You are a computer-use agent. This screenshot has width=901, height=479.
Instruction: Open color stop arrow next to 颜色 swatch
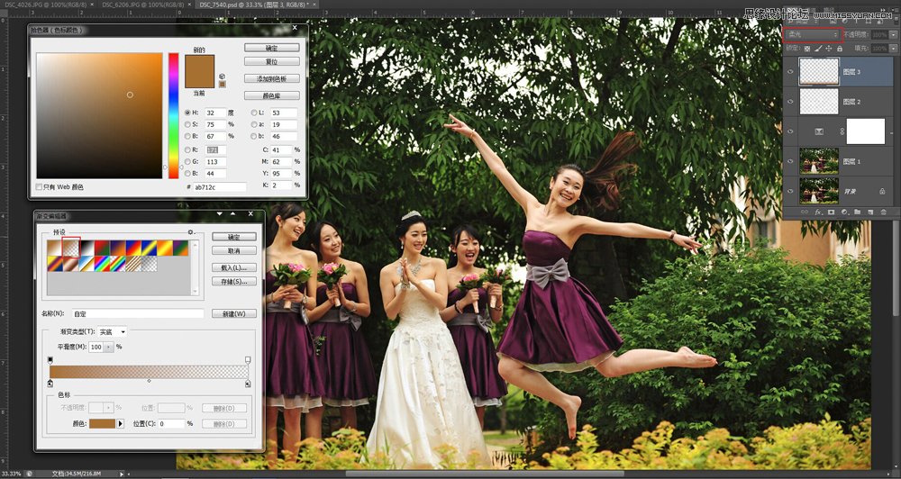pos(121,423)
